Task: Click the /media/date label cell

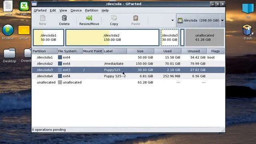Action: pos(114,64)
